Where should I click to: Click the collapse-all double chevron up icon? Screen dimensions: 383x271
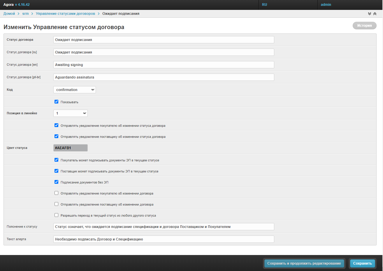point(375,14)
